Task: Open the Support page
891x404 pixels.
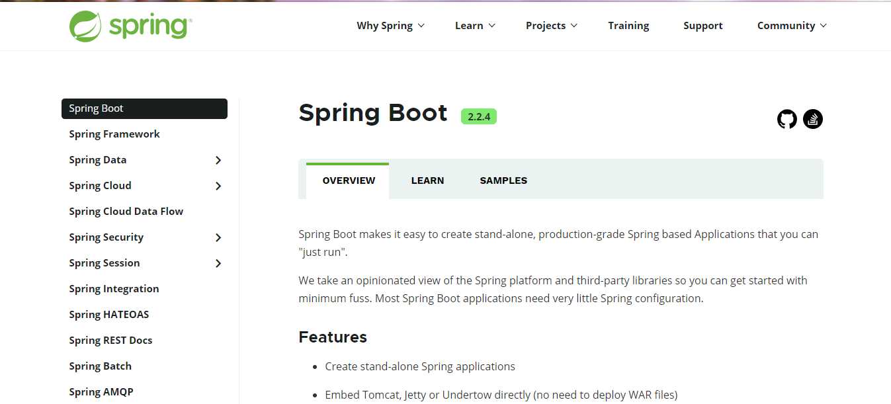Action: tap(703, 26)
